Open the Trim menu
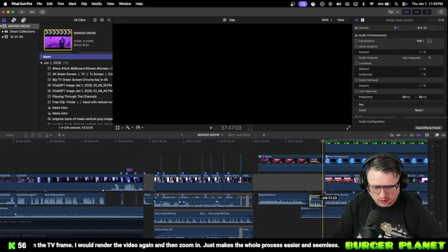The image size is (448, 252). click(61, 4)
